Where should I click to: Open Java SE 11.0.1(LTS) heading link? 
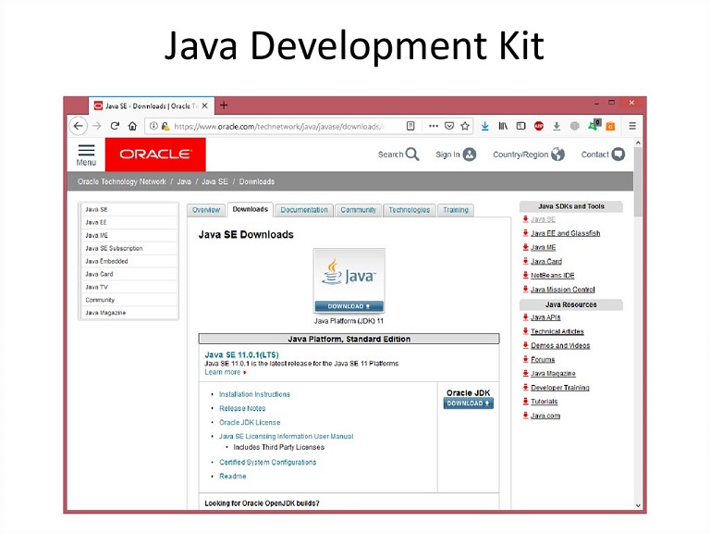[x=242, y=355]
